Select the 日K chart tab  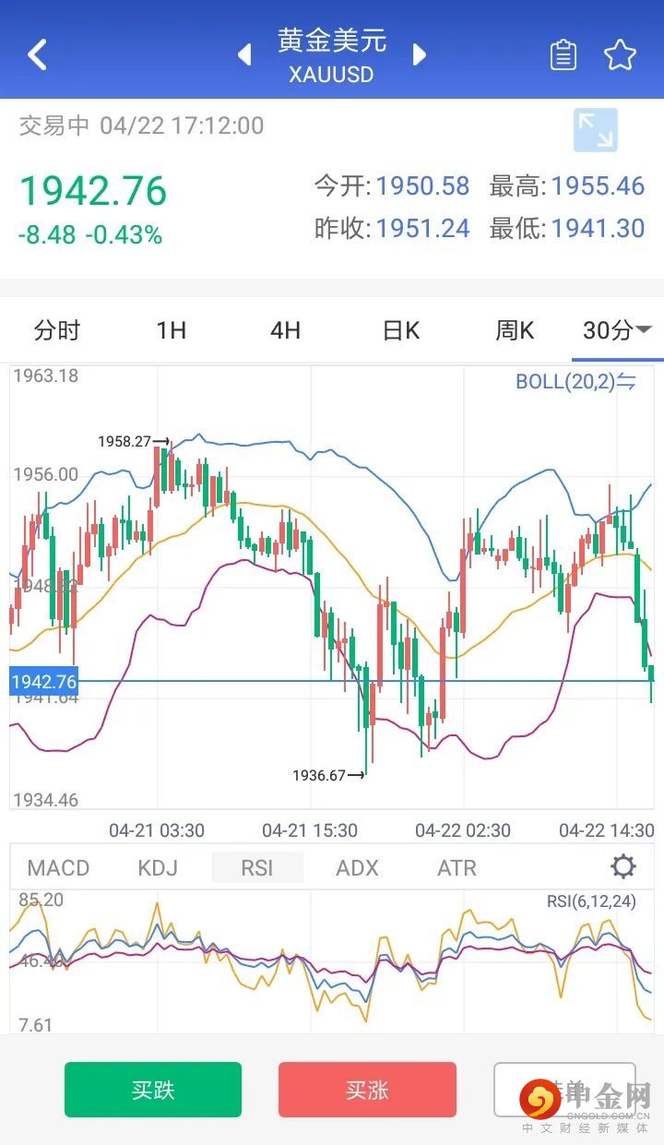pos(401,330)
